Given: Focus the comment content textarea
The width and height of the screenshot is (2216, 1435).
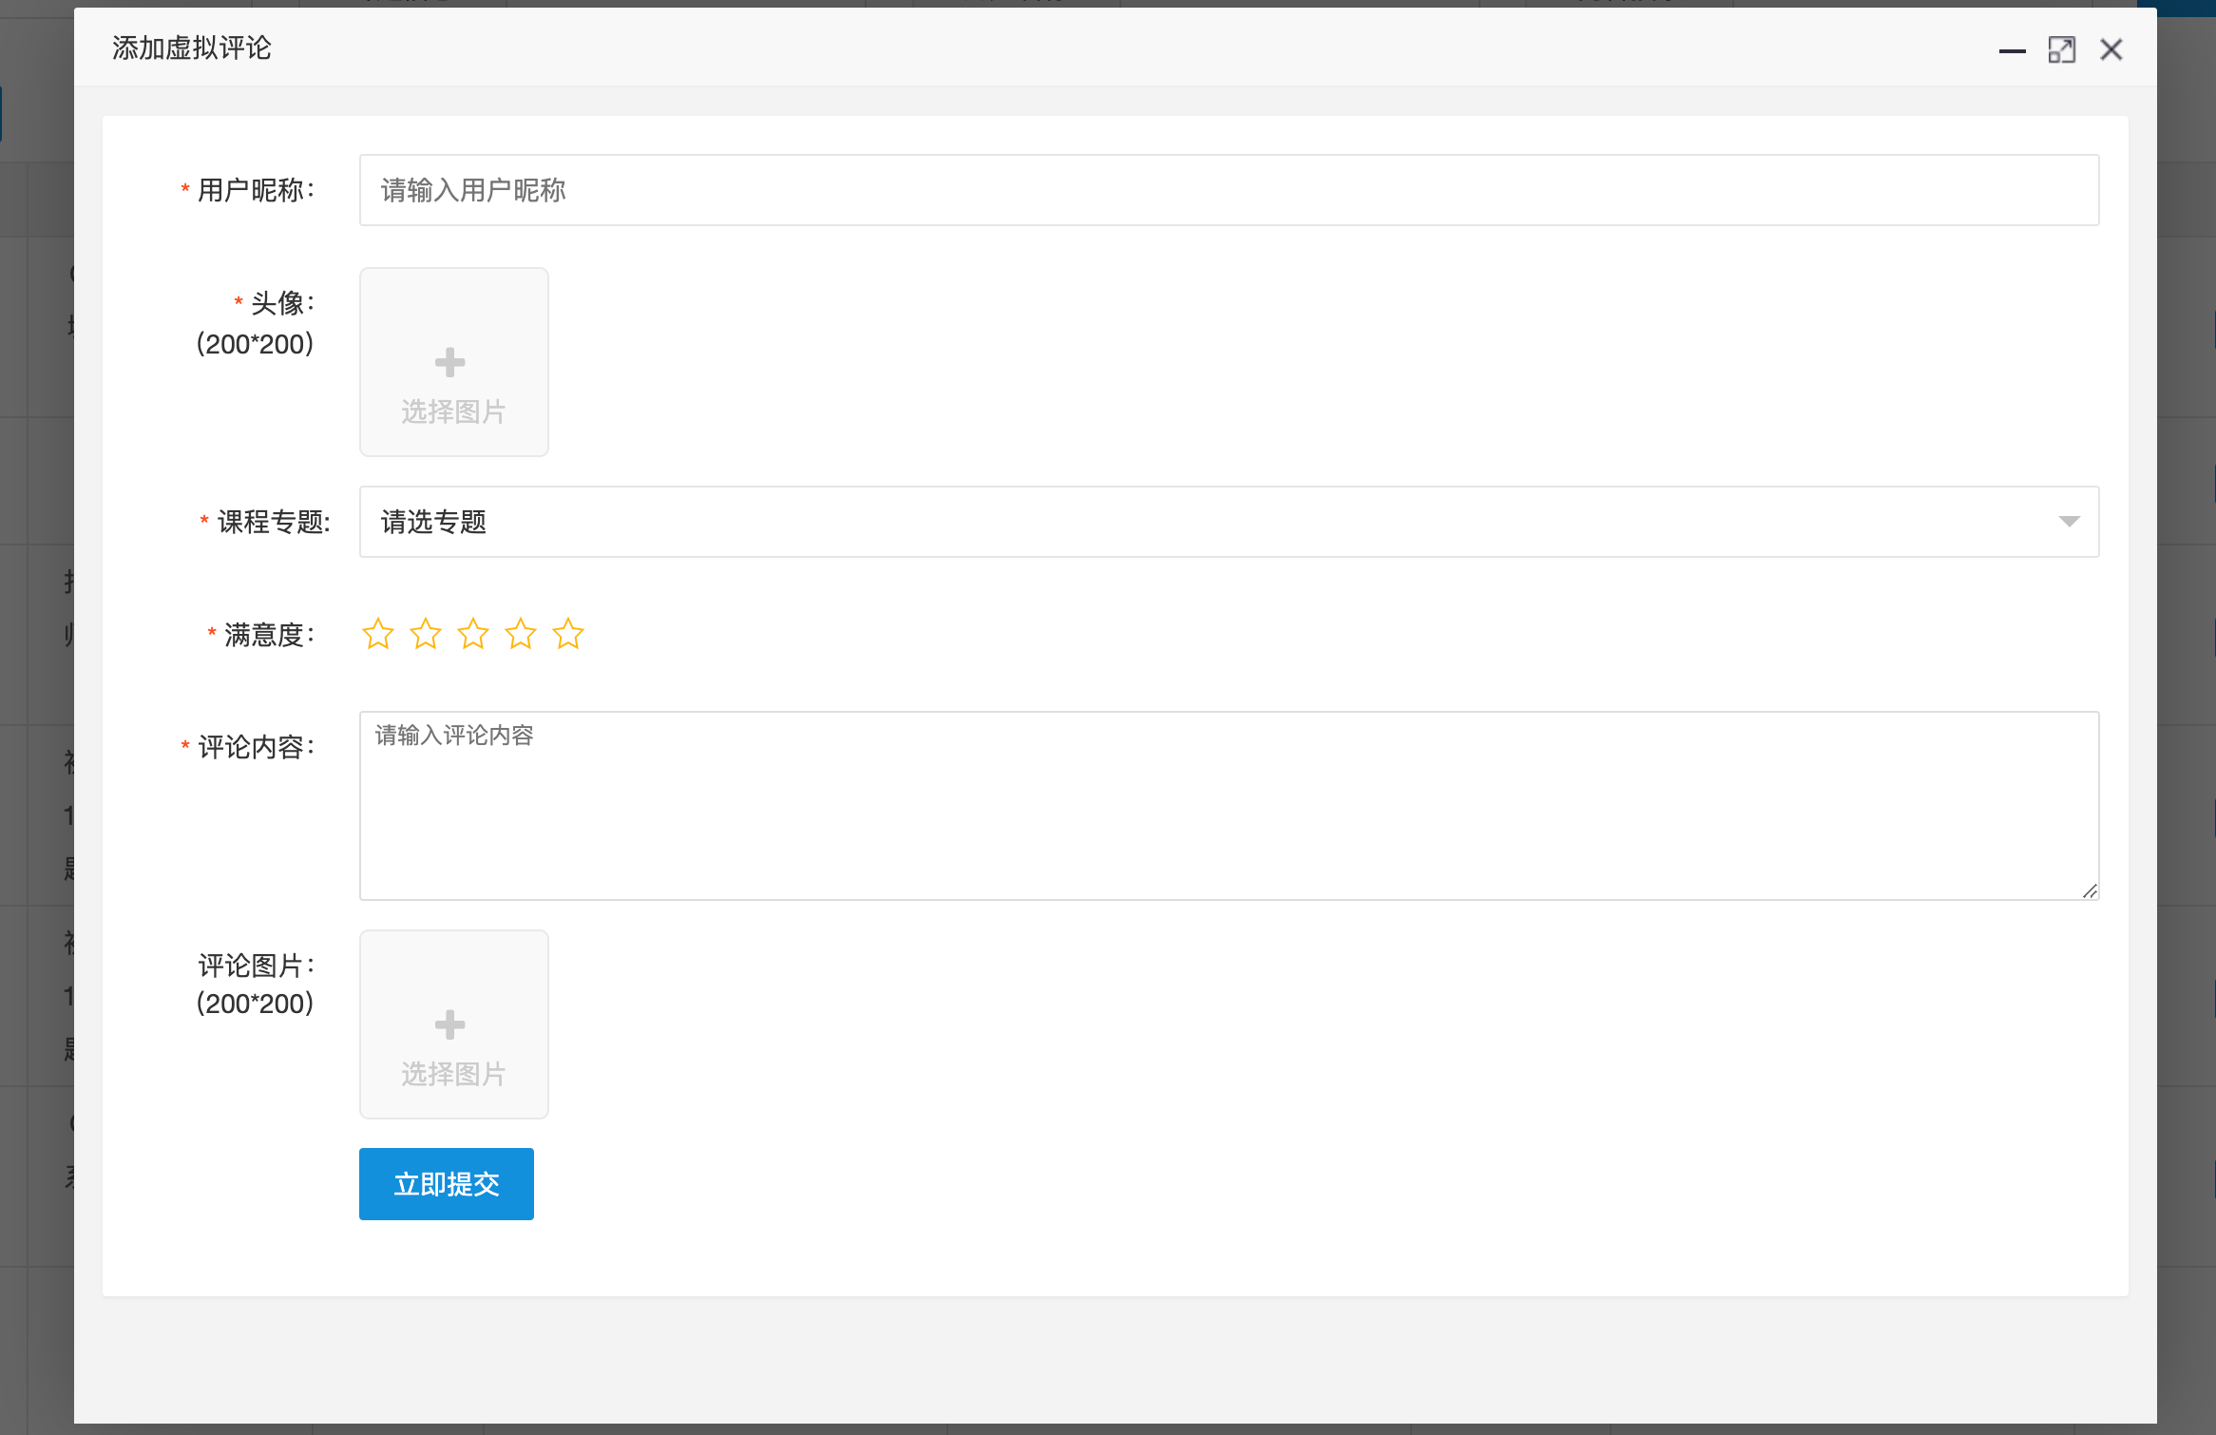Looking at the screenshot, I should [x=1229, y=806].
